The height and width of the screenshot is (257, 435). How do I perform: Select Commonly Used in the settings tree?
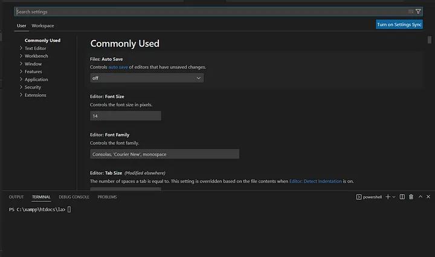click(42, 40)
